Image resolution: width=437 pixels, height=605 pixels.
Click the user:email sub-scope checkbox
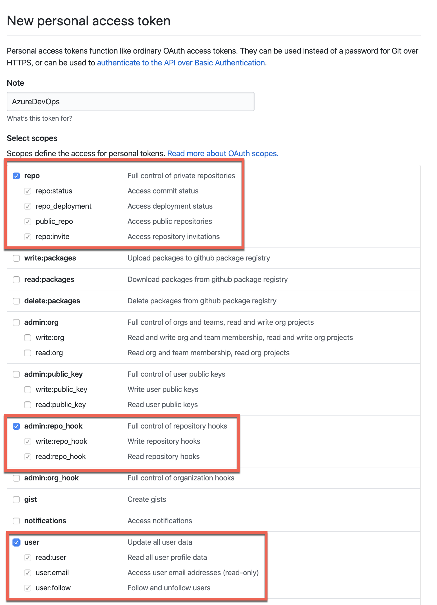pos(28,573)
